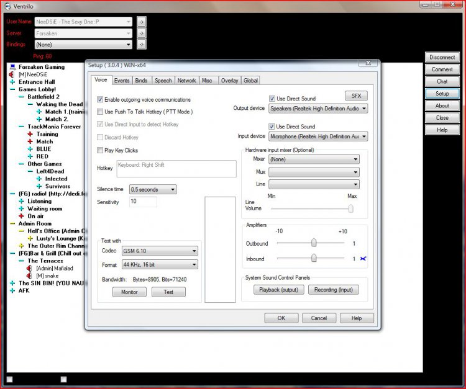Open the Bindings dropdown in main window

pos(83,45)
